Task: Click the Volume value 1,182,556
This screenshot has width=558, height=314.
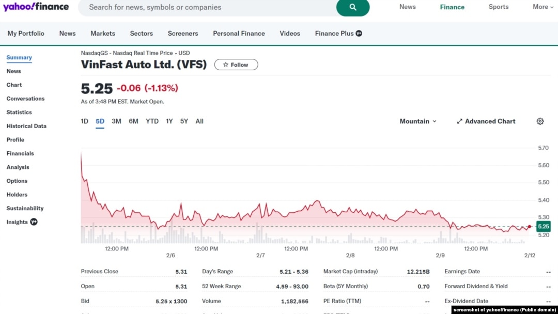Action: pyautogui.click(x=295, y=301)
